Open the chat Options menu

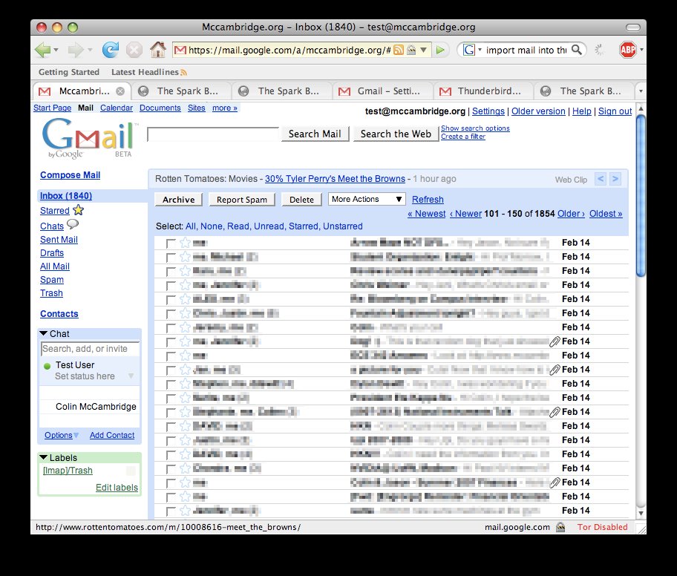[62, 435]
